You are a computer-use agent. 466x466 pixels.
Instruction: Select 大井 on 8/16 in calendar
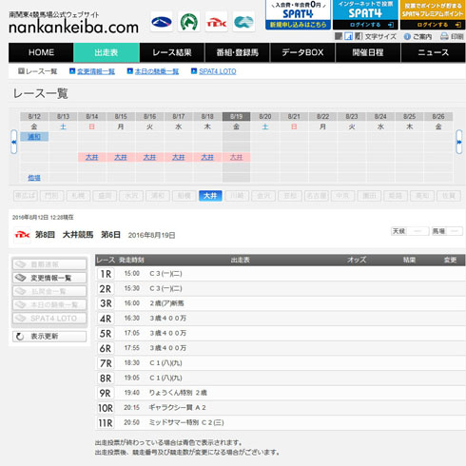[149, 157]
